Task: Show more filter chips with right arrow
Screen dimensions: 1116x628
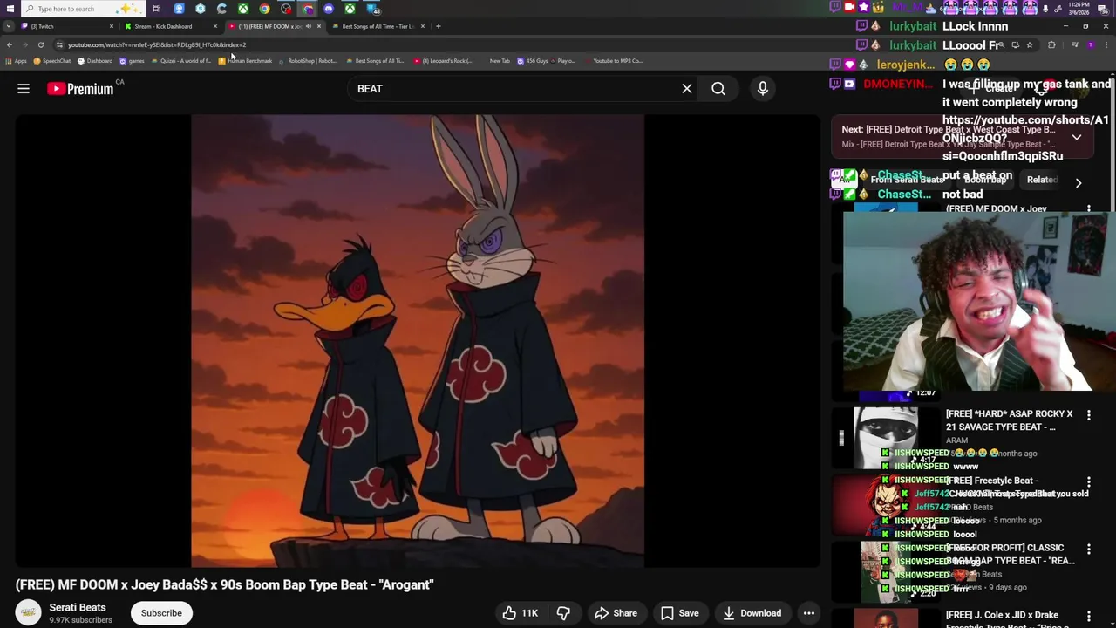Action: coord(1079,182)
